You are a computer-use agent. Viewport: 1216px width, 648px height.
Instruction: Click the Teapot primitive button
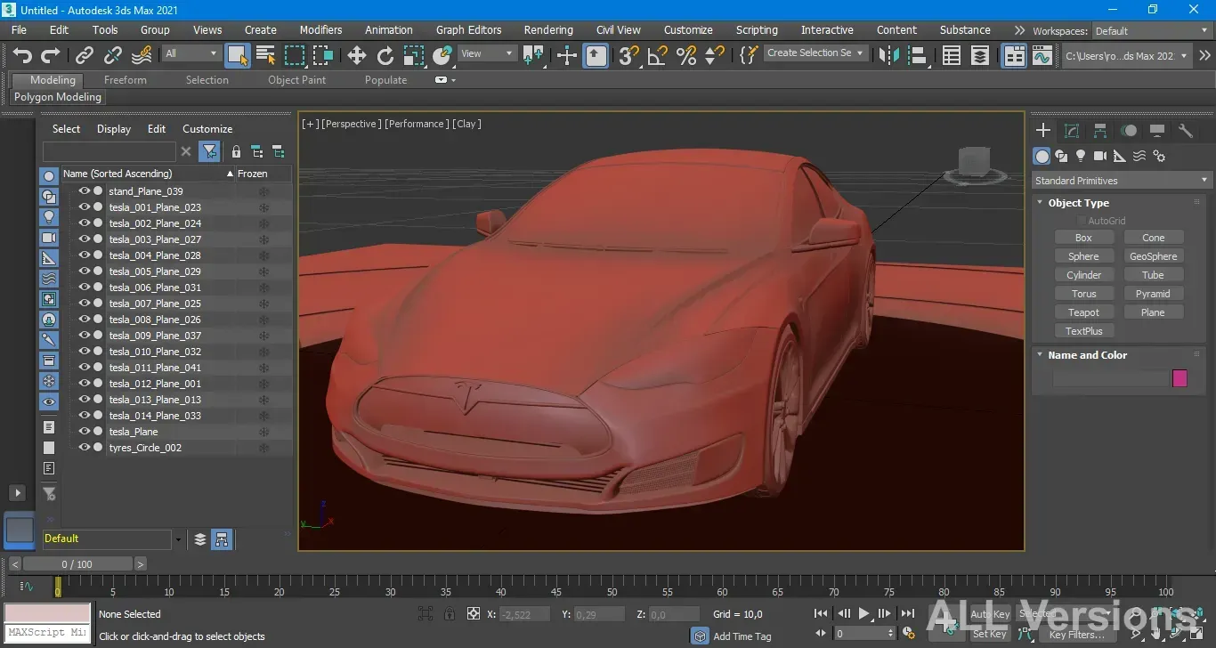1083,312
